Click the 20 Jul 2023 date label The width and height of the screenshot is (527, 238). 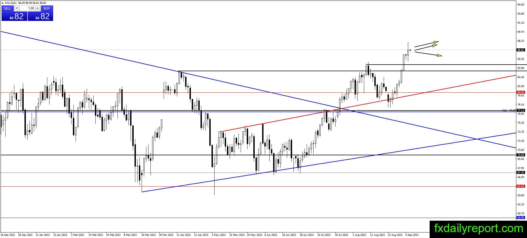[x=342, y=235]
